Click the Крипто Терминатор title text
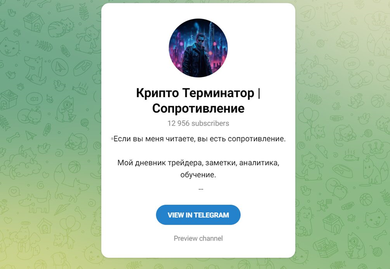The height and width of the screenshot is (269, 390). tap(195, 93)
